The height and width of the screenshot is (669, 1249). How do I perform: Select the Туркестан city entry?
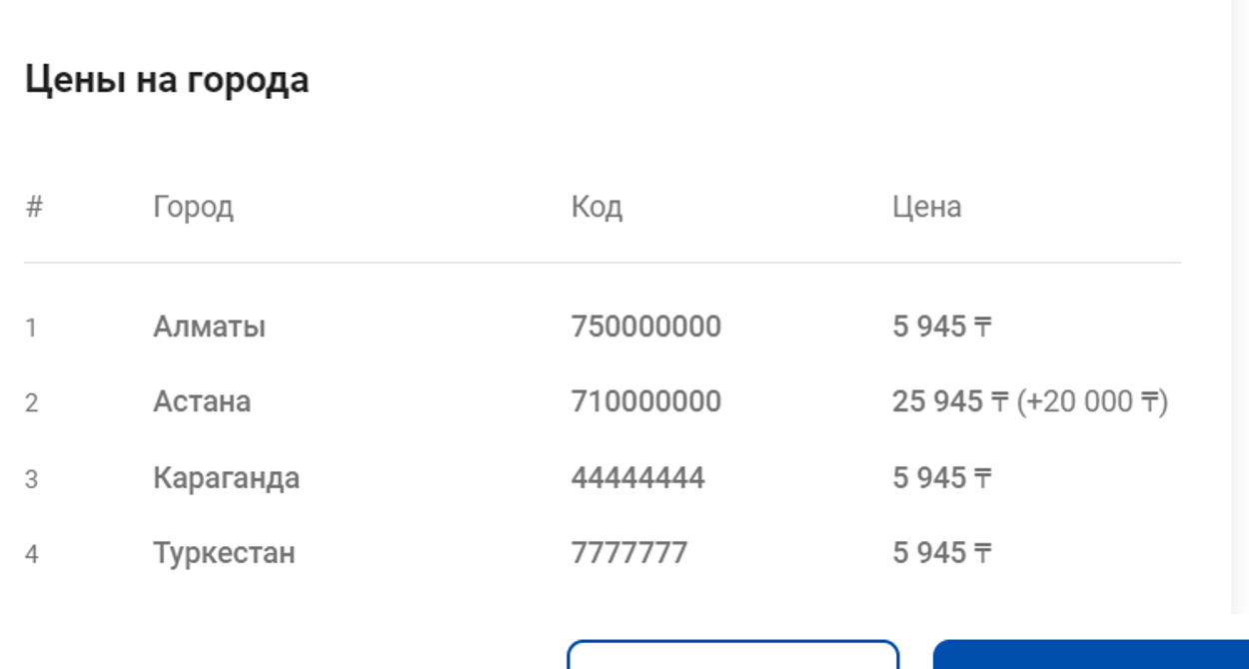[x=224, y=552]
